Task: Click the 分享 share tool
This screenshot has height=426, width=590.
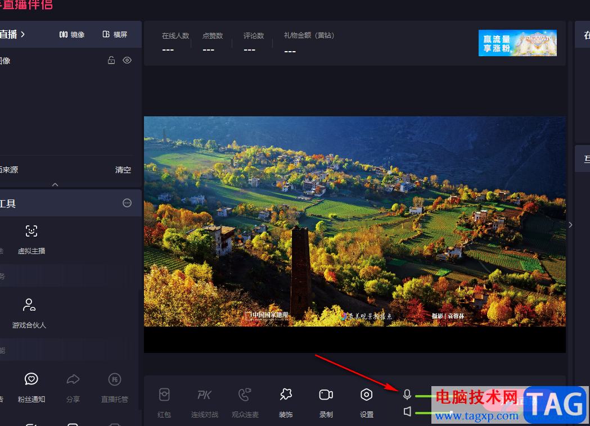Action: click(73, 388)
